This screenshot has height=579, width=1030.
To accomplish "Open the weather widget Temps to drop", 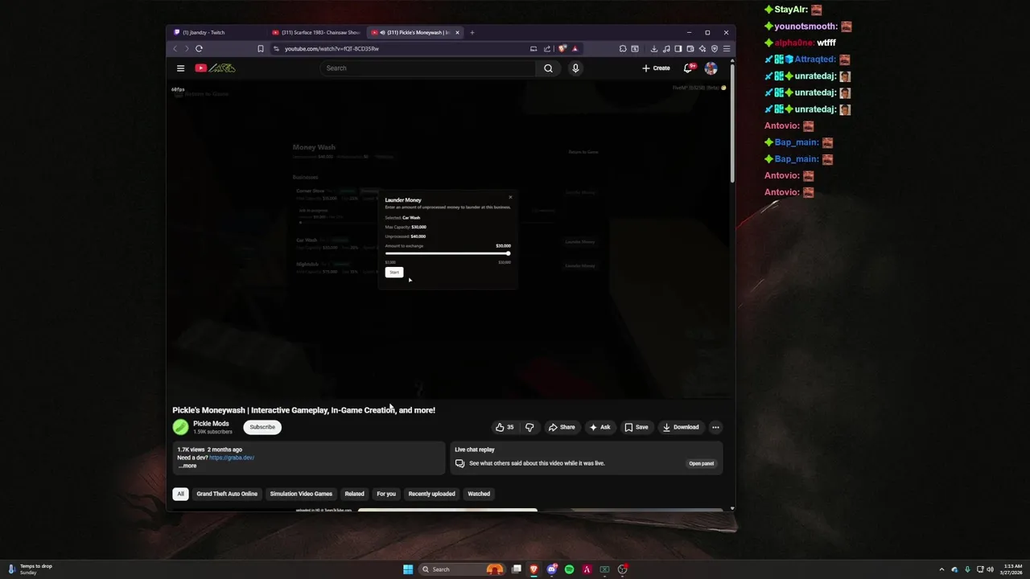I will coord(31,569).
